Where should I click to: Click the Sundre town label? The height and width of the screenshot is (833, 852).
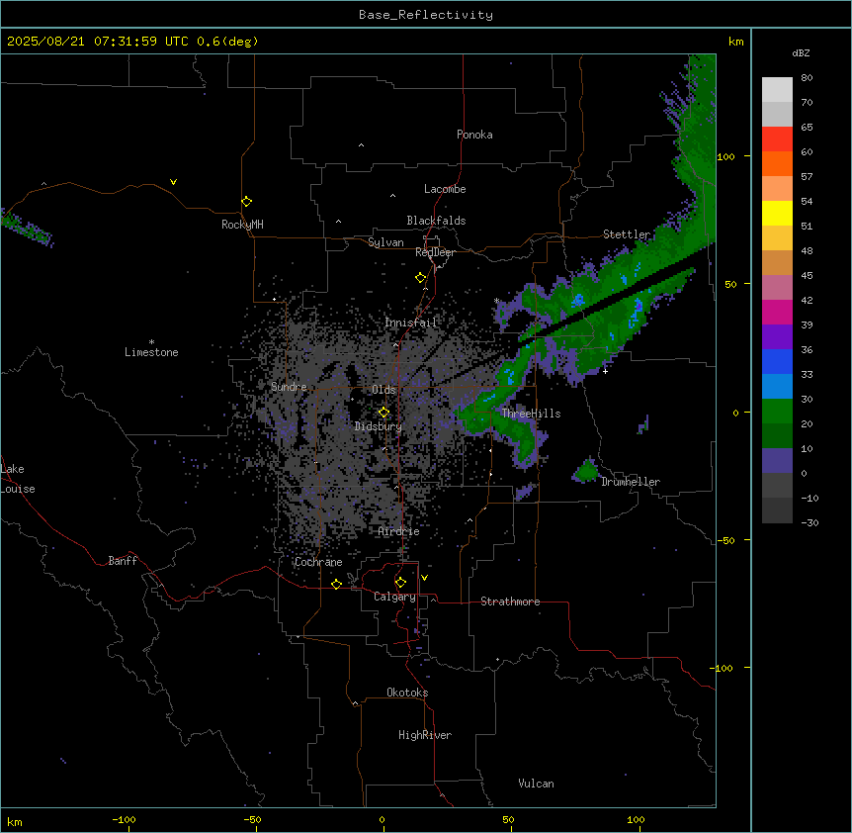pos(289,387)
